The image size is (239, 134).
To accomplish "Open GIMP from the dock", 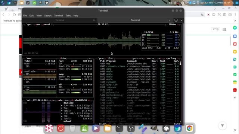I will pyautogui.click(x=154, y=128).
